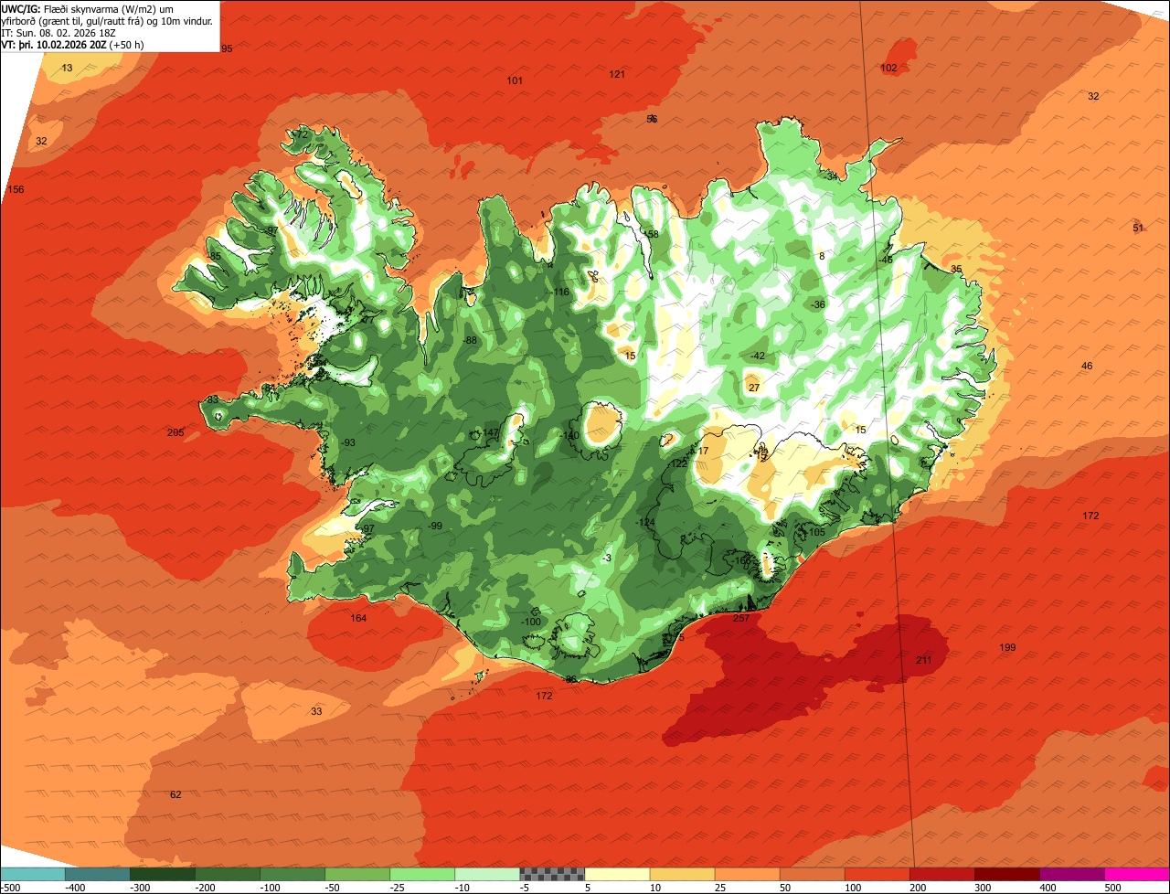Click the value -124 in south-central Iceland
The width and height of the screenshot is (1170, 894).
pyautogui.click(x=645, y=523)
